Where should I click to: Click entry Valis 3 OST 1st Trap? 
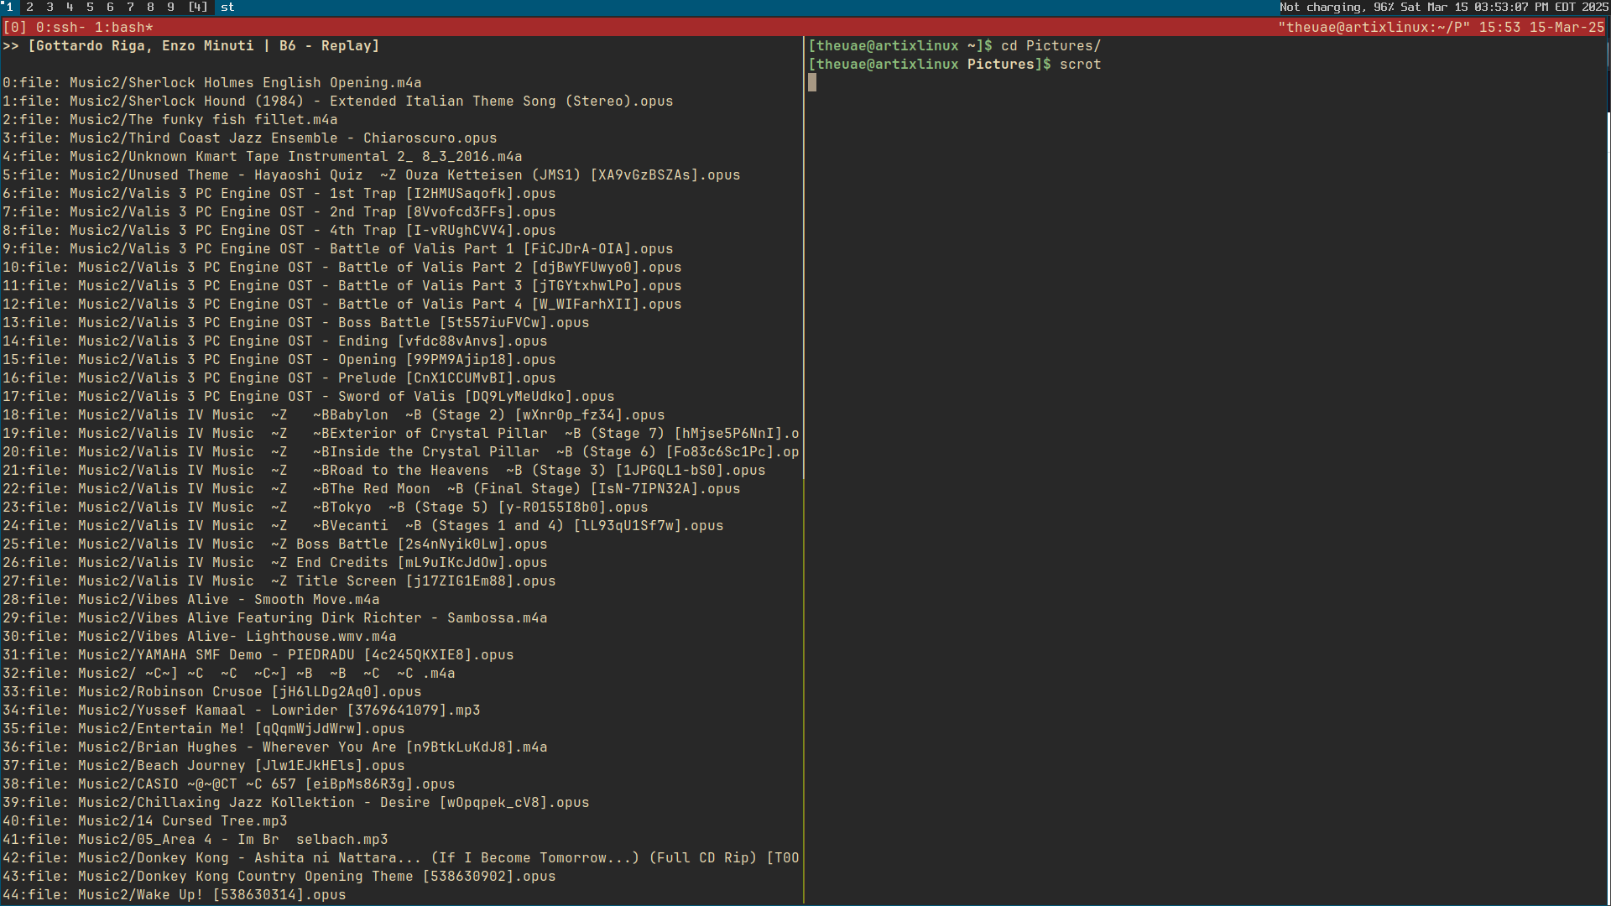(279, 194)
